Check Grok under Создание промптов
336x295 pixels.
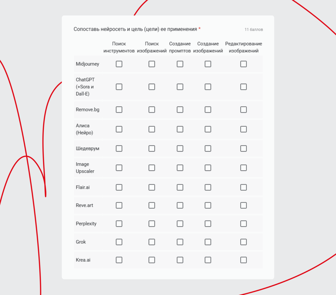tap(180, 242)
